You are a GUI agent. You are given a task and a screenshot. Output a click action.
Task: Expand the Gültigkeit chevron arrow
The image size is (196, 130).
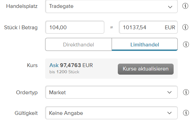[169, 113]
